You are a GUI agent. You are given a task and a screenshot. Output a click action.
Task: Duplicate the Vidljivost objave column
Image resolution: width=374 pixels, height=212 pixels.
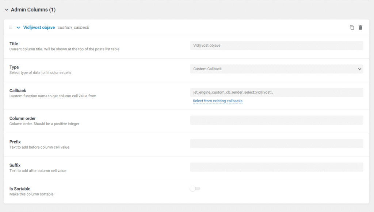coord(352,27)
